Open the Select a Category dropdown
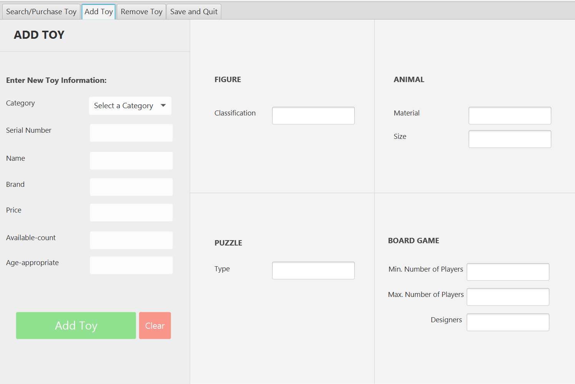The width and height of the screenshot is (575, 384). [x=130, y=106]
